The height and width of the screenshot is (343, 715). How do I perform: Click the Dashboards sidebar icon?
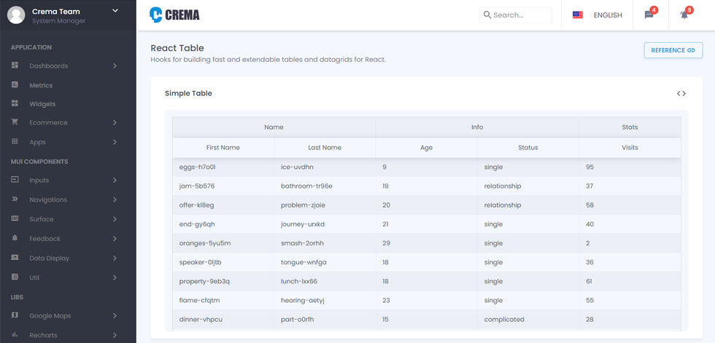15,66
